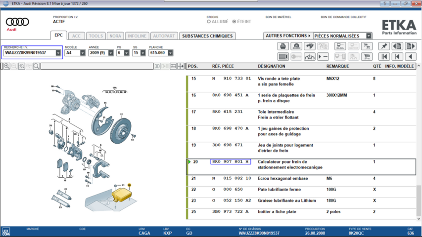Viewport: 422px width, 237px height.
Task: Select row 15 Vis ronde a tete plate
Action: (301, 84)
